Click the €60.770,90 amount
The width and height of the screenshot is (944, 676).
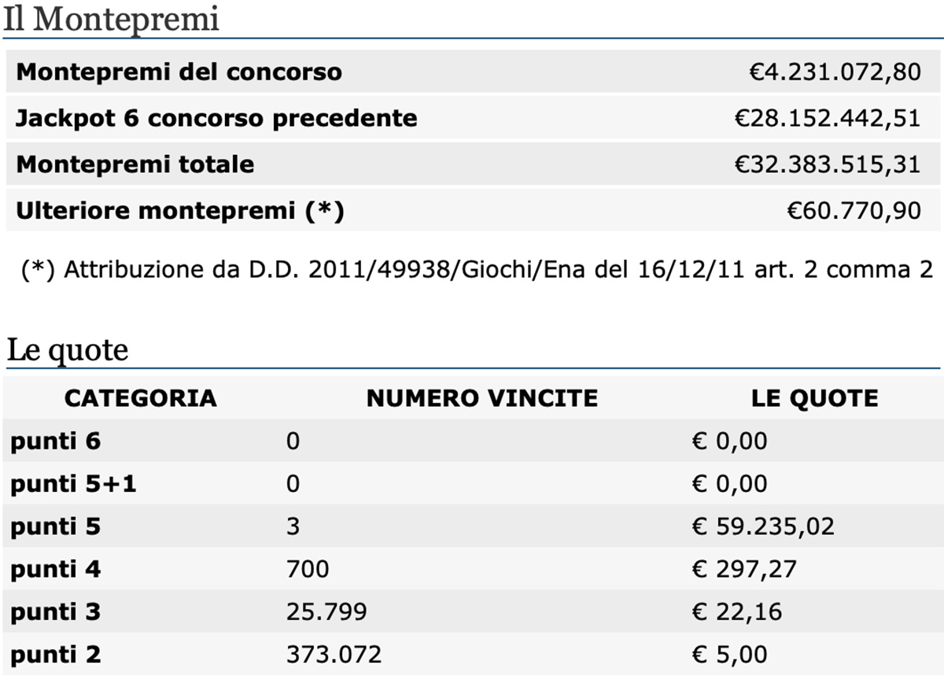(x=854, y=211)
